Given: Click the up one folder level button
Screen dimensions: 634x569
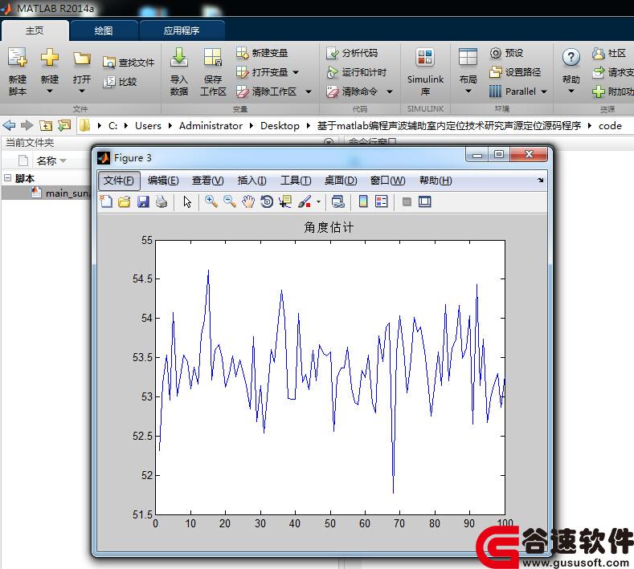Looking at the screenshot, I should 46,125.
